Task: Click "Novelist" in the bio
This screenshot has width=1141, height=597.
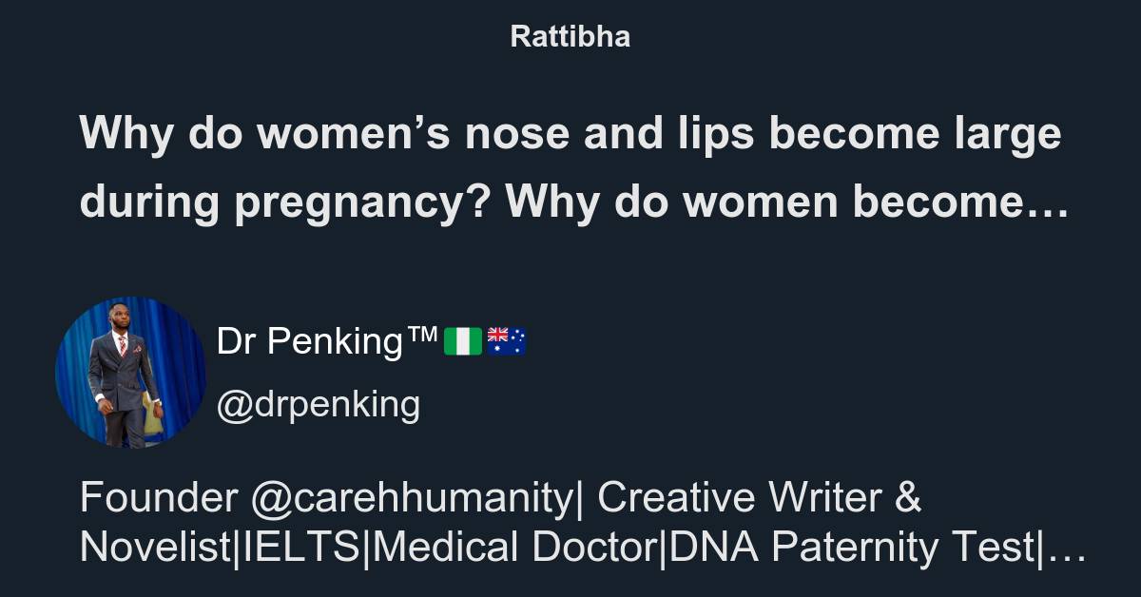Action: coord(155,548)
